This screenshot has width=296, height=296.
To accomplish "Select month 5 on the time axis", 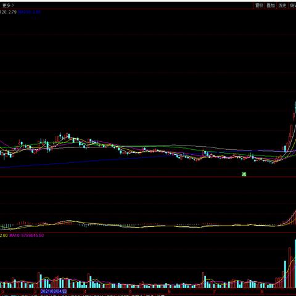I will tap(130, 291).
